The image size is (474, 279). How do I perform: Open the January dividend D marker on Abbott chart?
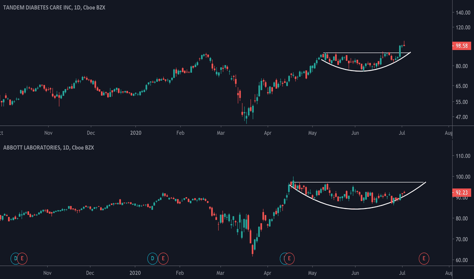click(153, 259)
